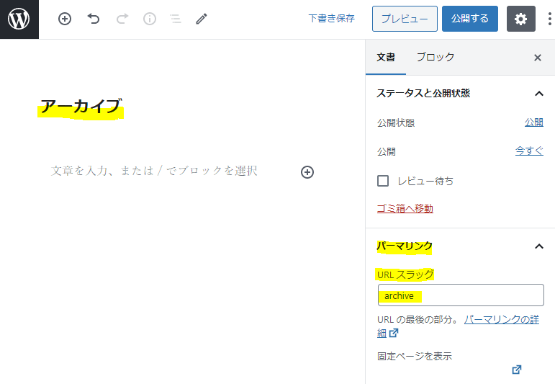Open the tools pencil icon
The width and height of the screenshot is (555, 384).
click(202, 19)
